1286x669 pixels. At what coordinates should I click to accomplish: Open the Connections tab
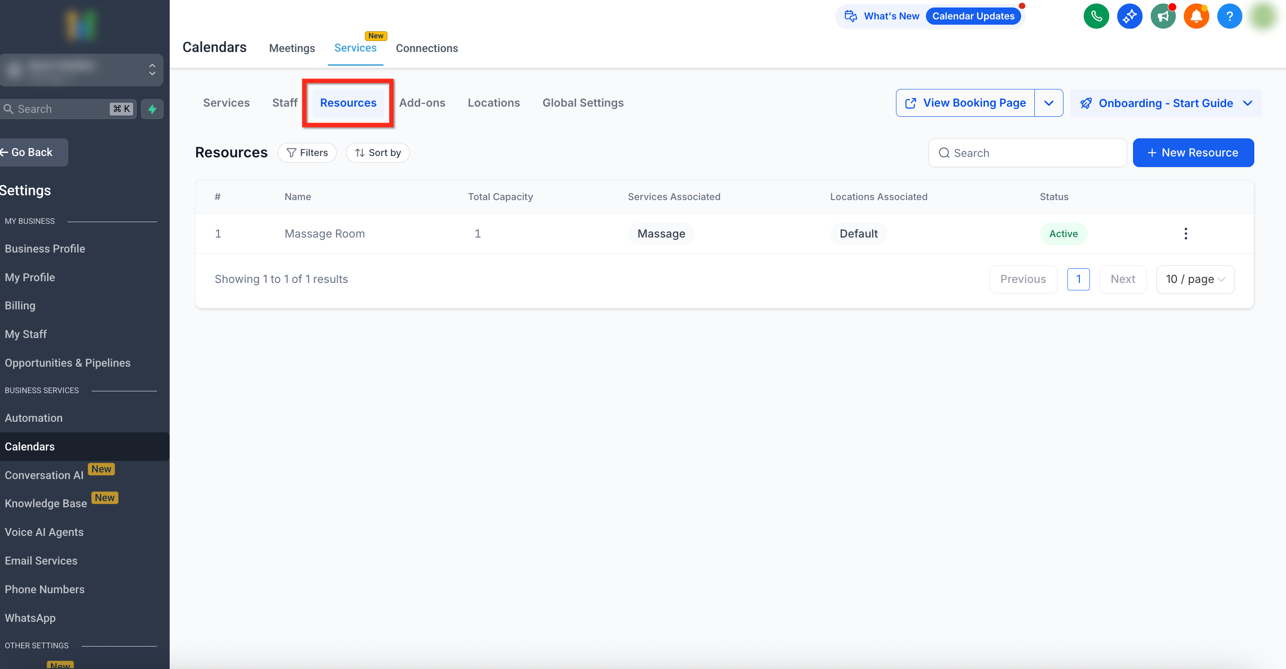[x=426, y=48]
